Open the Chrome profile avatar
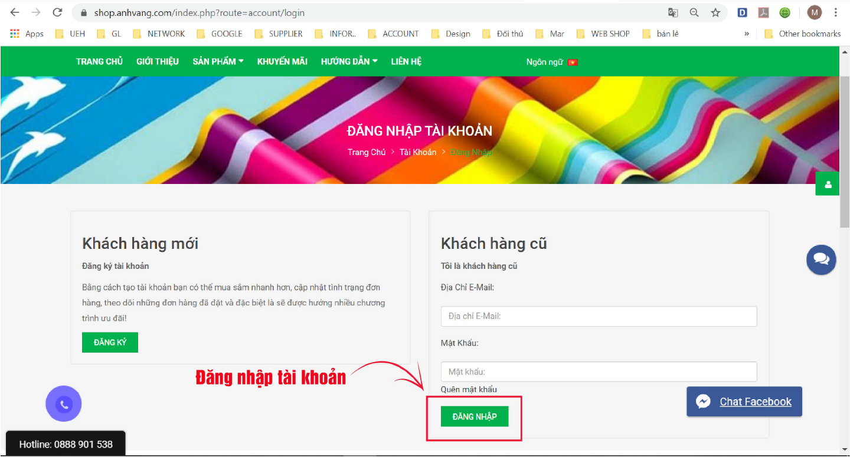 click(814, 12)
